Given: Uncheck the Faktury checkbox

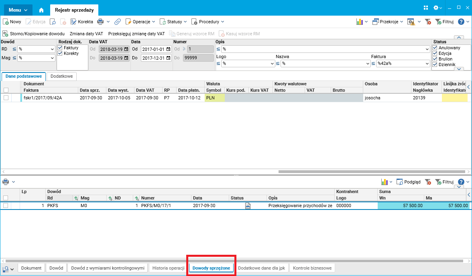Looking at the screenshot, I should tap(60, 48).
